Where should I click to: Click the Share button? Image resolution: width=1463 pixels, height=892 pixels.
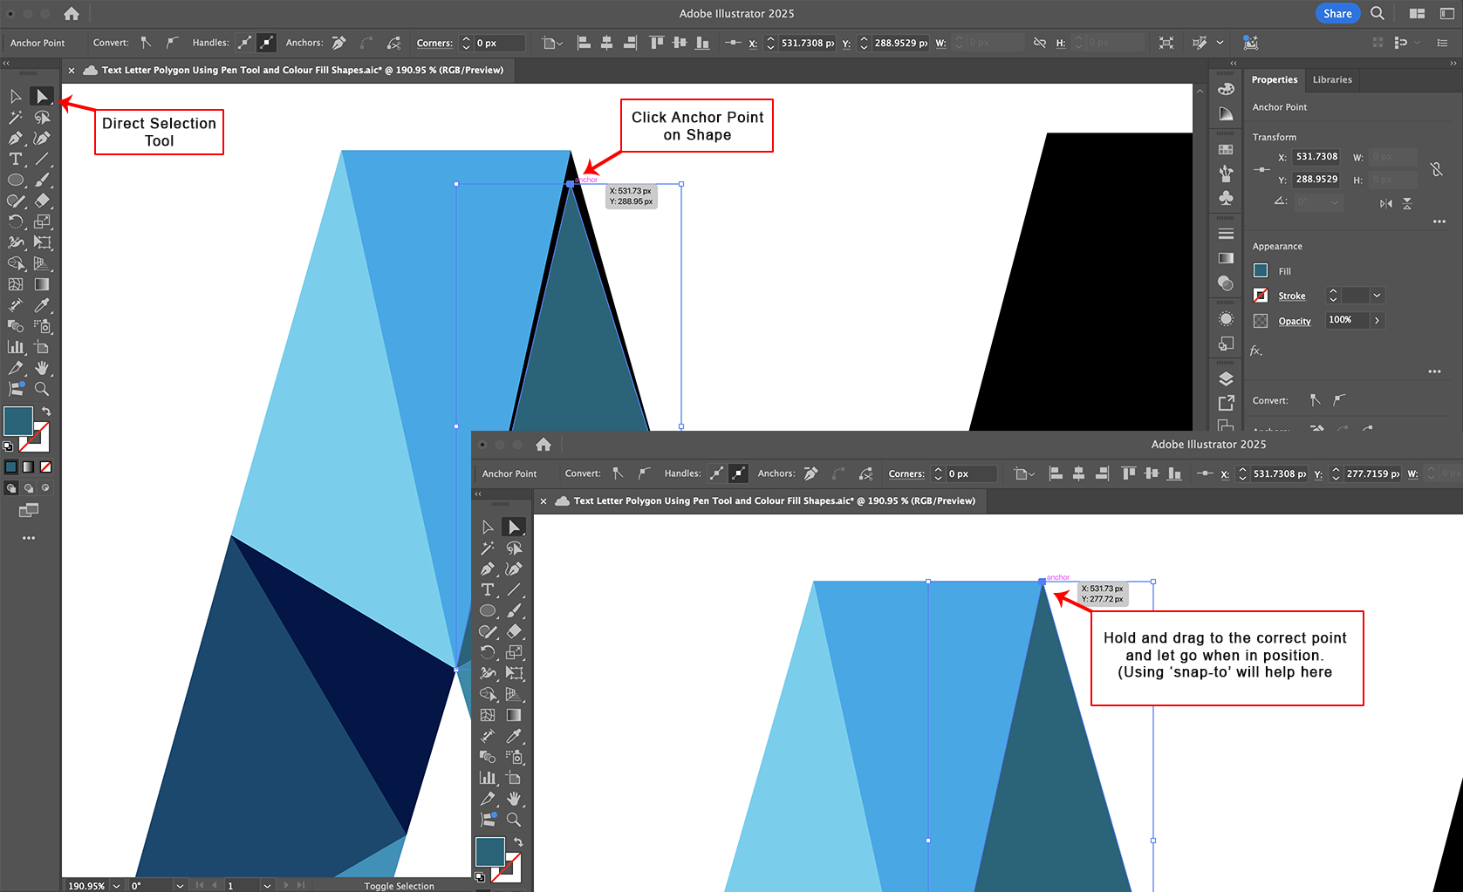pyautogui.click(x=1337, y=13)
